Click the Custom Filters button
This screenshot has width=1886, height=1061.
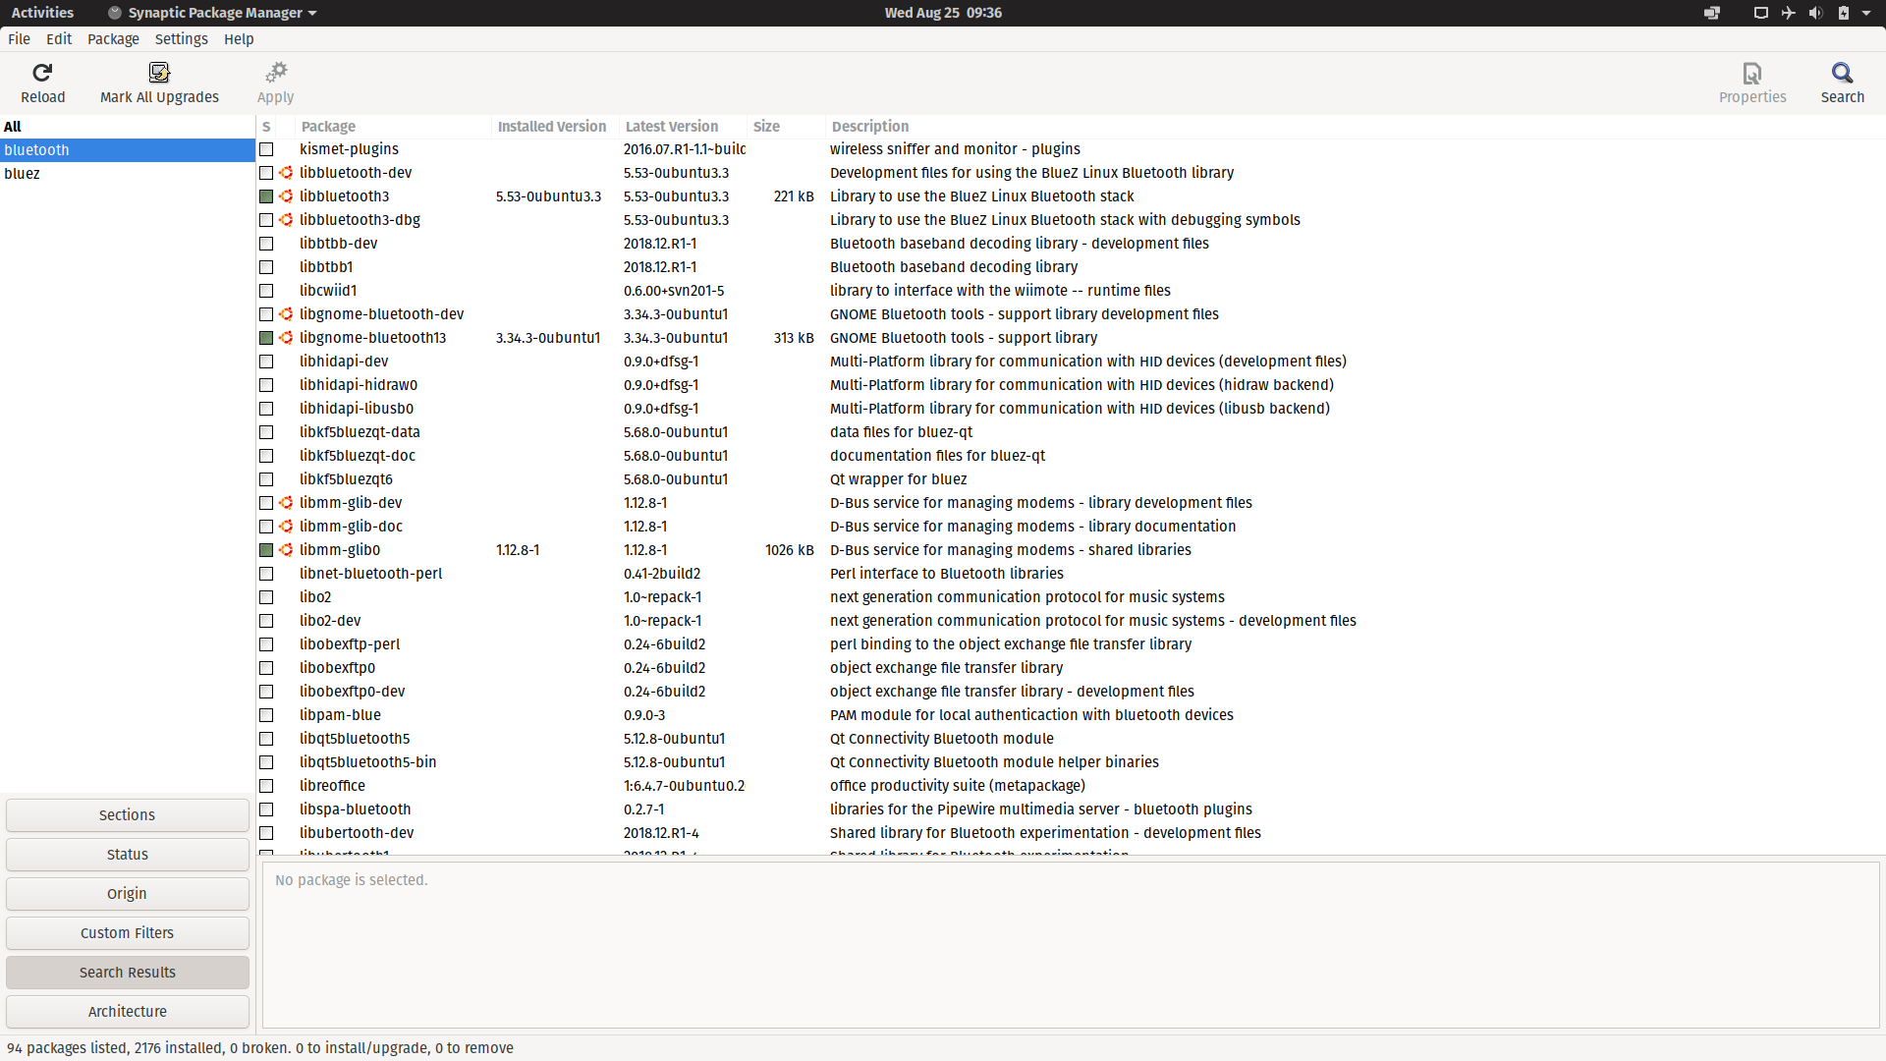click(128, 933)
